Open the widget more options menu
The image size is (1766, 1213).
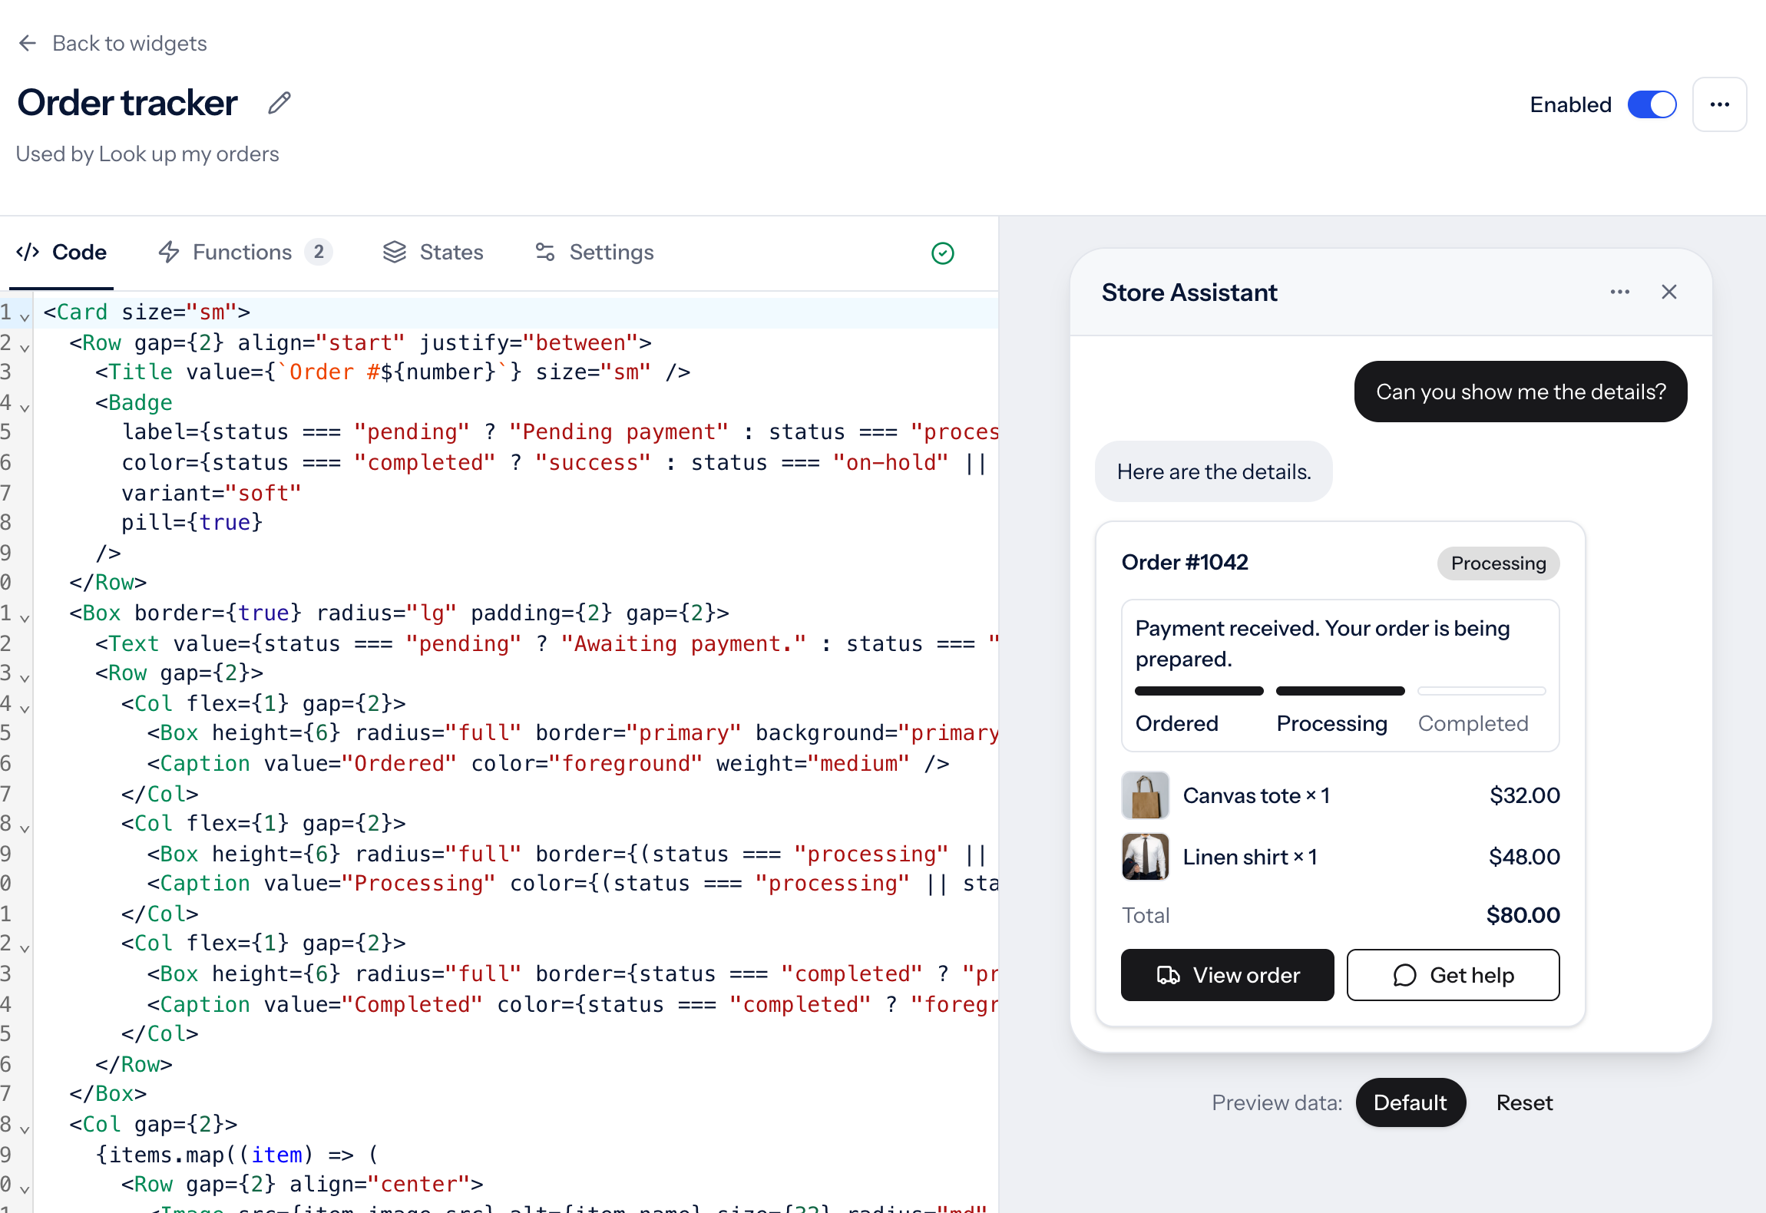click(1720, 104)
